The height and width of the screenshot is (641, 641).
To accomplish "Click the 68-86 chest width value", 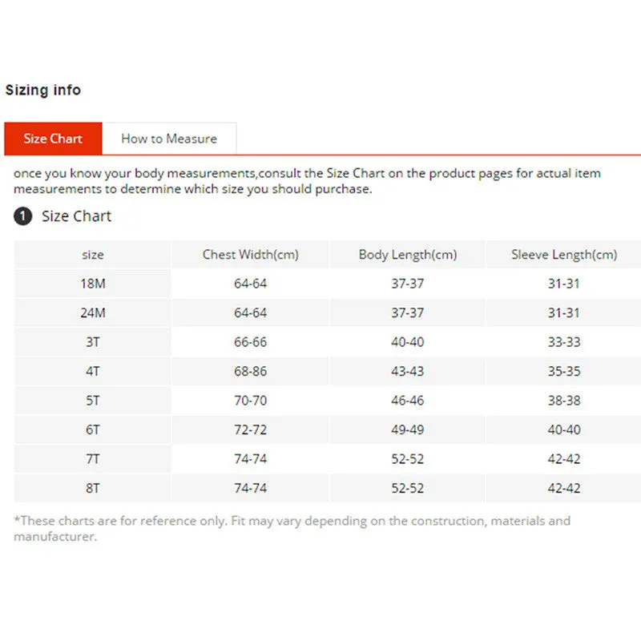I will (250, 371).
